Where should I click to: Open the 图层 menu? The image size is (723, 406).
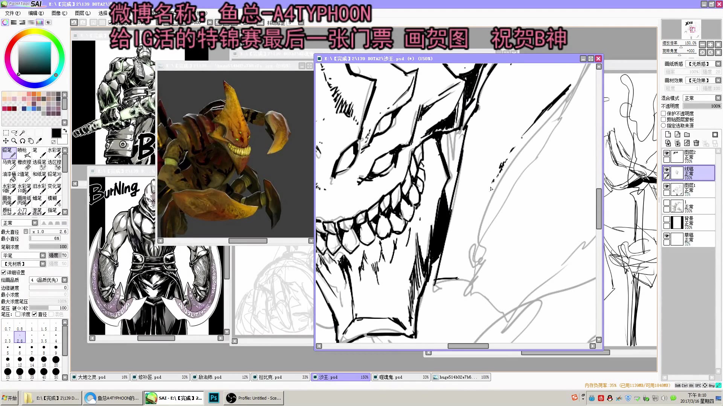tap(82, 13)
